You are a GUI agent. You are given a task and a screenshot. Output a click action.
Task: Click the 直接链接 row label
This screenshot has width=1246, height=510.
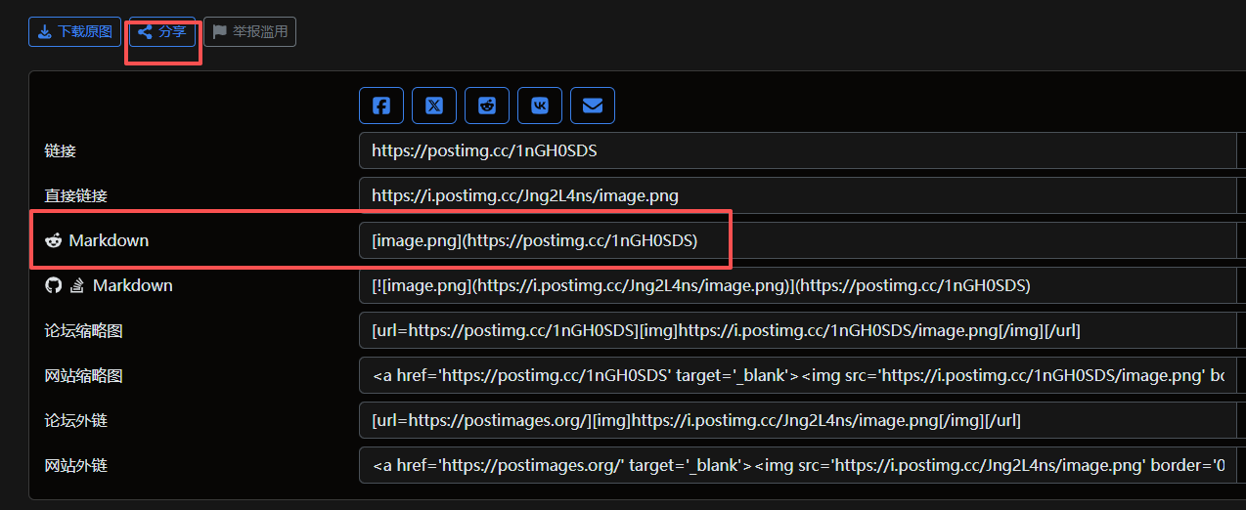coord(76,196)
